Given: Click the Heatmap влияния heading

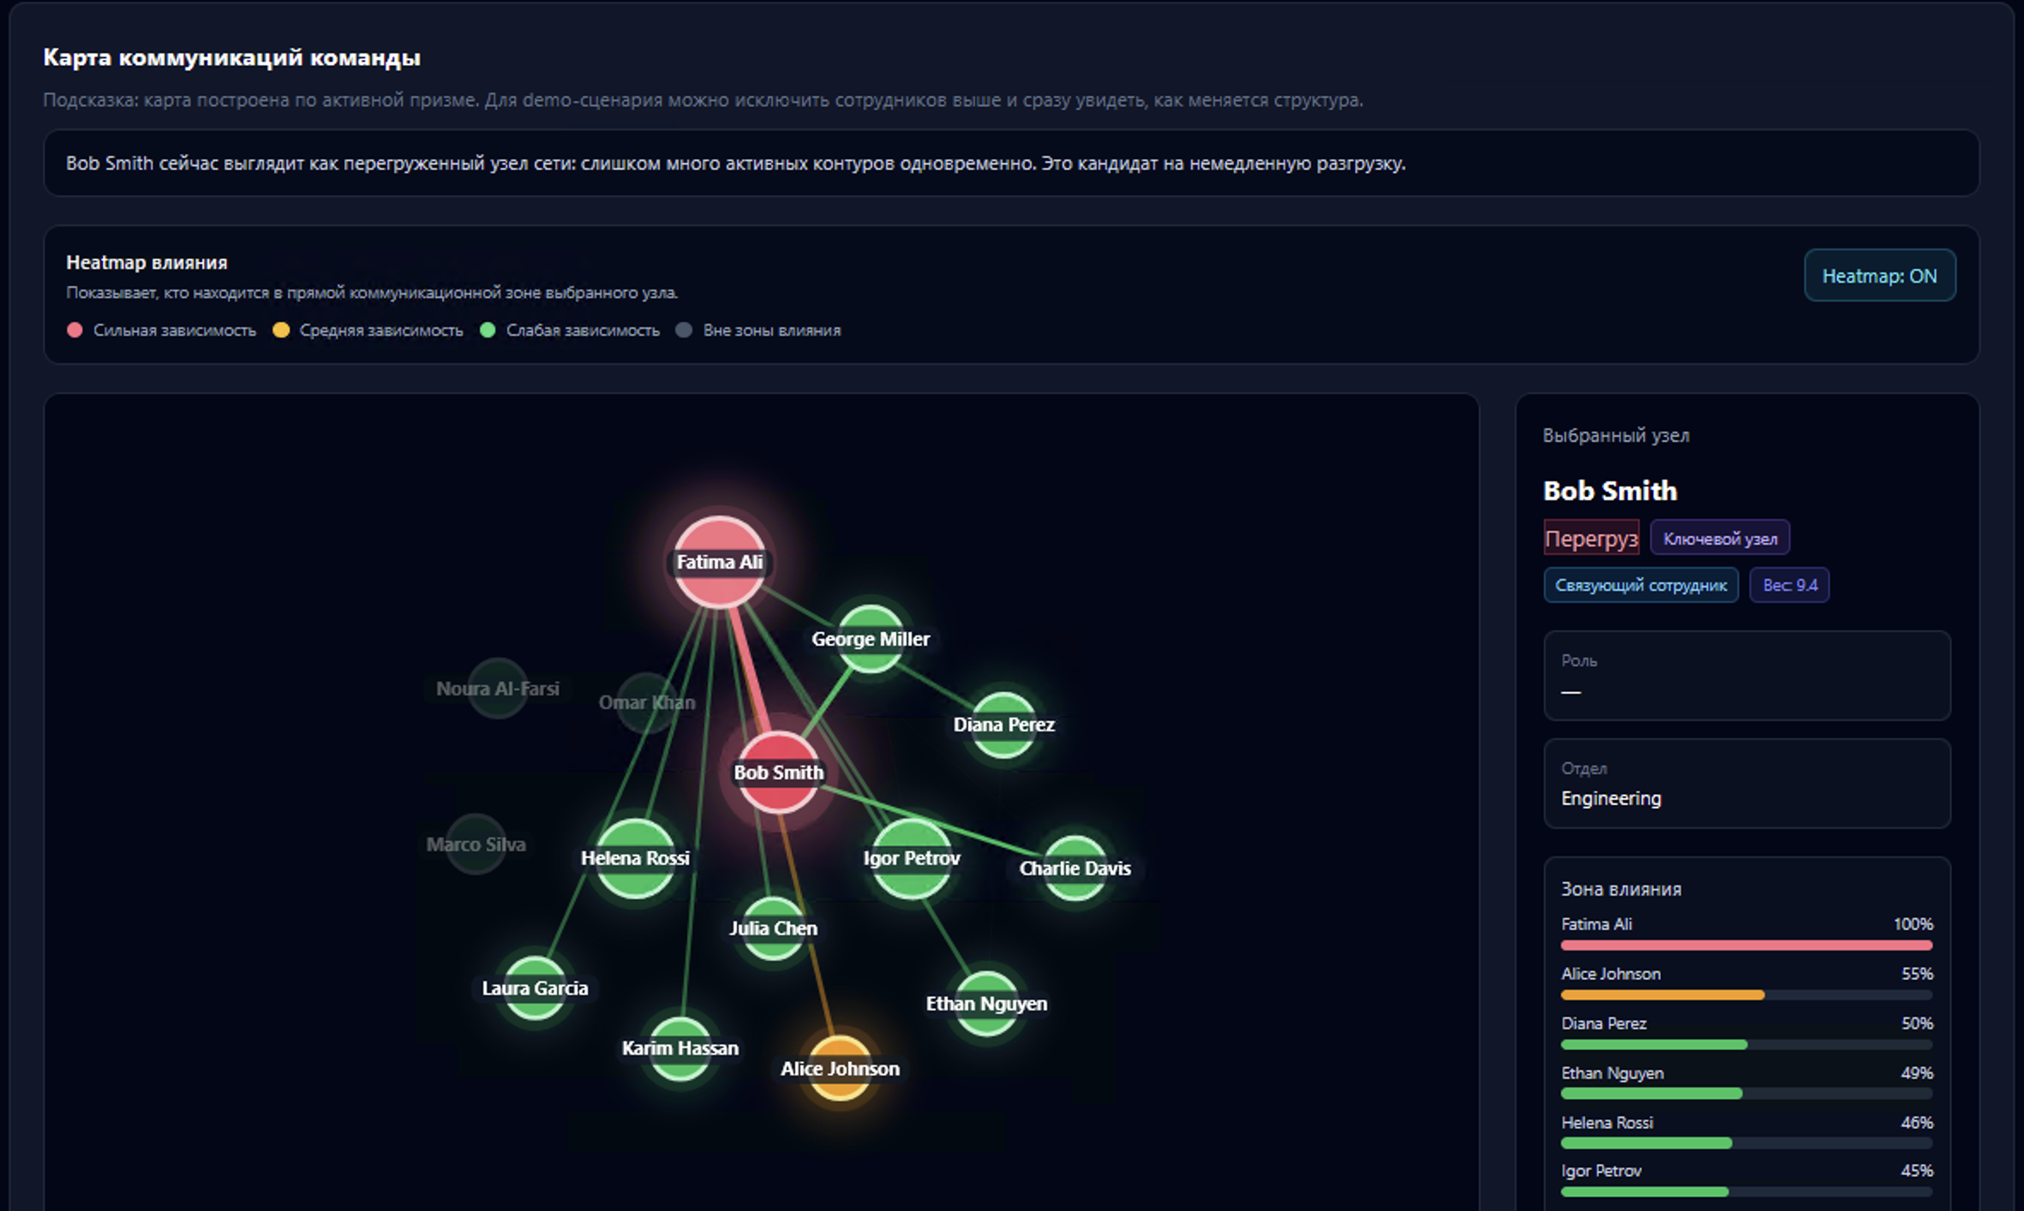Looking at the screenshot, I should (147, 263).
